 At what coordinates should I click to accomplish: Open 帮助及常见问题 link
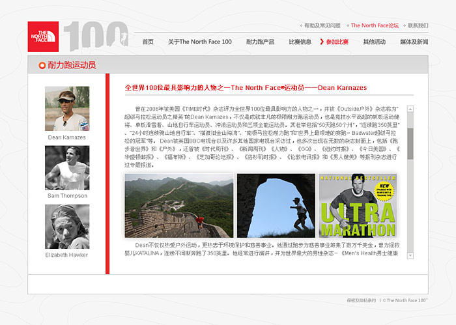coord(322,25)
